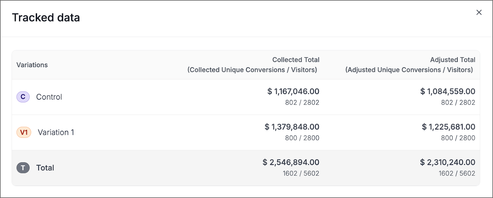Image resolution: width=493 pixels, height=198 pixels.
Task: Click the Collected Total column header
Action: pyautogui.click(x=295, y=60)
